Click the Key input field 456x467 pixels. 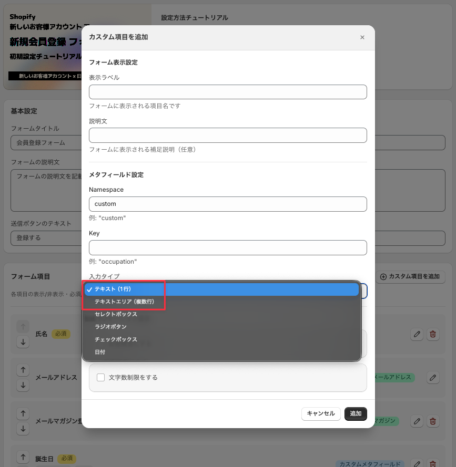tap(228, 247)
